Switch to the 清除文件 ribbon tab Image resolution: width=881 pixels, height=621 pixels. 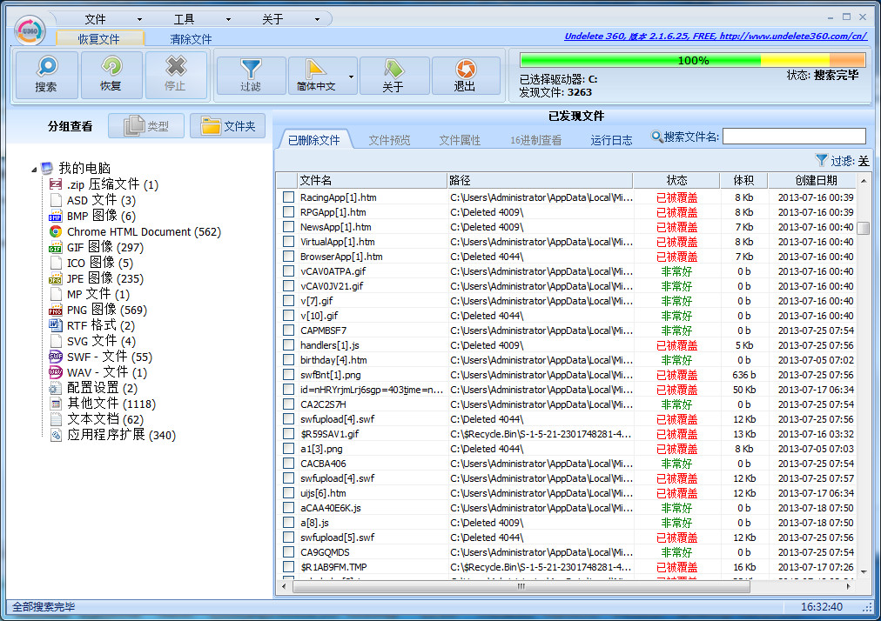tap(191, 39)
